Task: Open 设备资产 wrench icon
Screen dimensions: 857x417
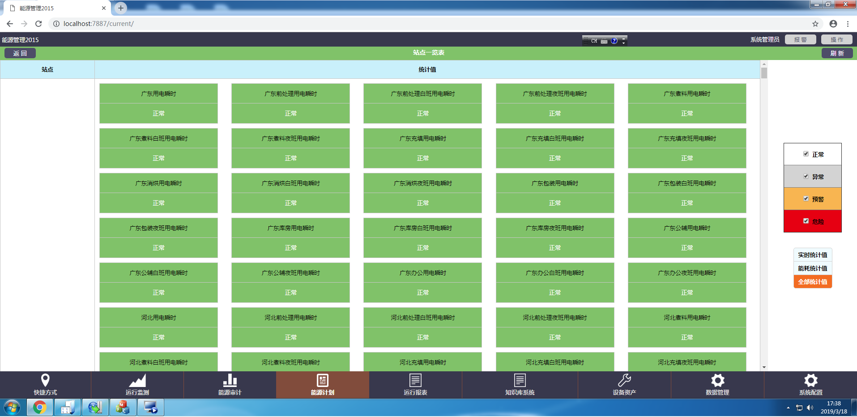Action: [x=624, y=380]
